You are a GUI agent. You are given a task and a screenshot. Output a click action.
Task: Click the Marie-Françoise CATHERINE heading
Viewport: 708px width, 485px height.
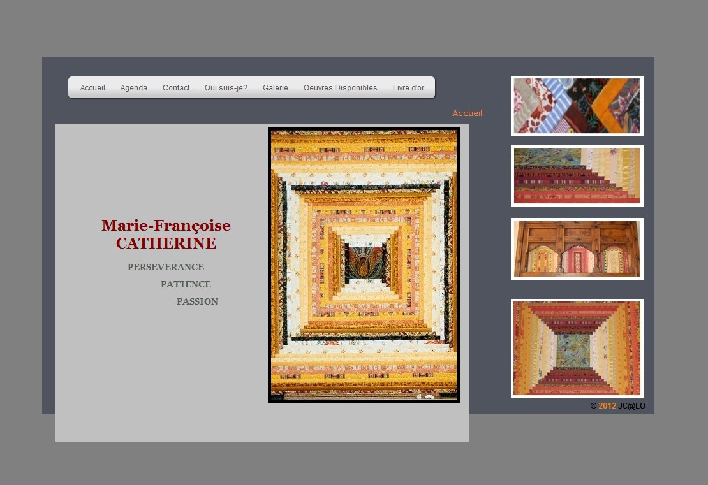[166, 234]
